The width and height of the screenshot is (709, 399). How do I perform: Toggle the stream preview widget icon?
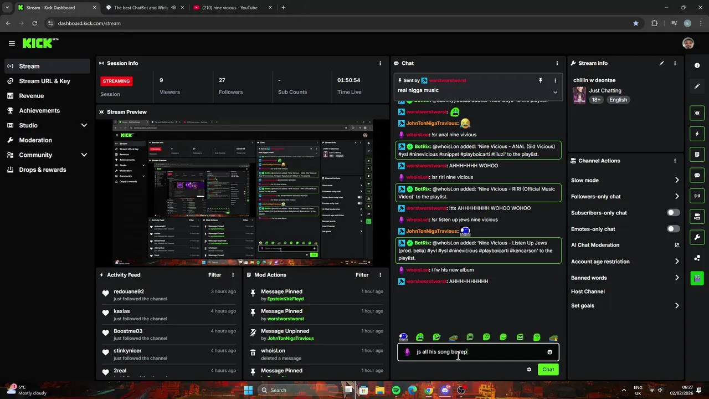point(697,113)
